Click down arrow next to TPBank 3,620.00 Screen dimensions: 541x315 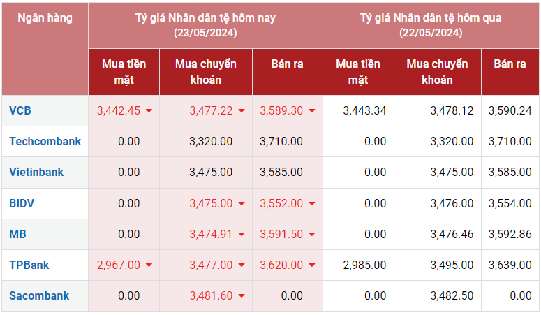[312, 265]
